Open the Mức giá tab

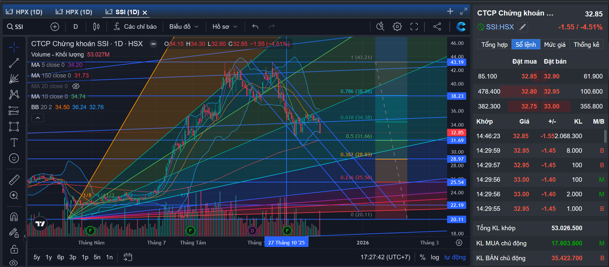click(555, 45)
